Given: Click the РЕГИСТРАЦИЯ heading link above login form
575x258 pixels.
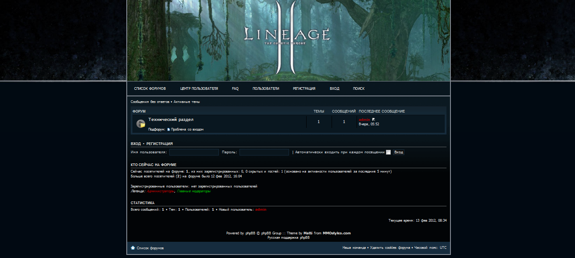Looking at the screenshot, I should tap(160, 144).
